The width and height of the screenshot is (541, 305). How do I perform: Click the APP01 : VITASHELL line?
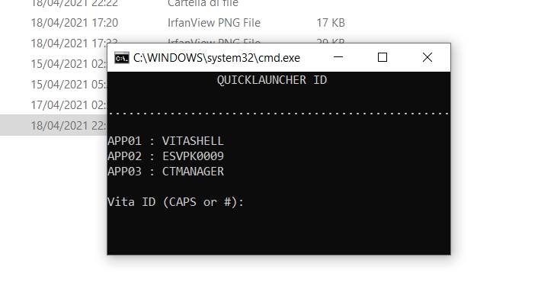pyautogui.click(x=165, y=141)
